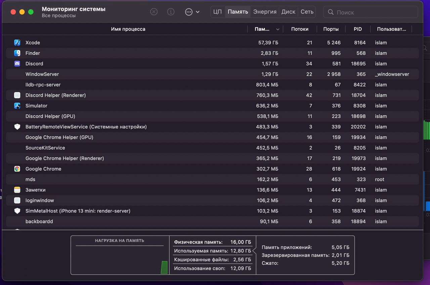Screen dimensions: 430x285
Task: Click the process info (i) button
Action: [171, 12]
